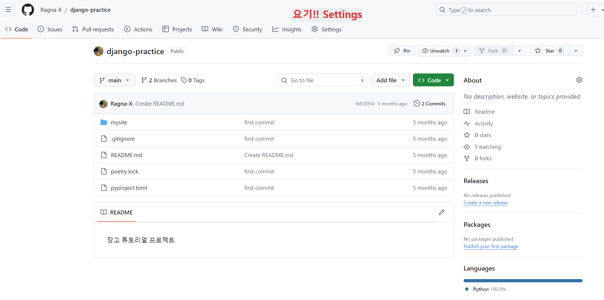604x300 pixels.
Task: Expand the green Code dropdown
Action: (433, 80)
